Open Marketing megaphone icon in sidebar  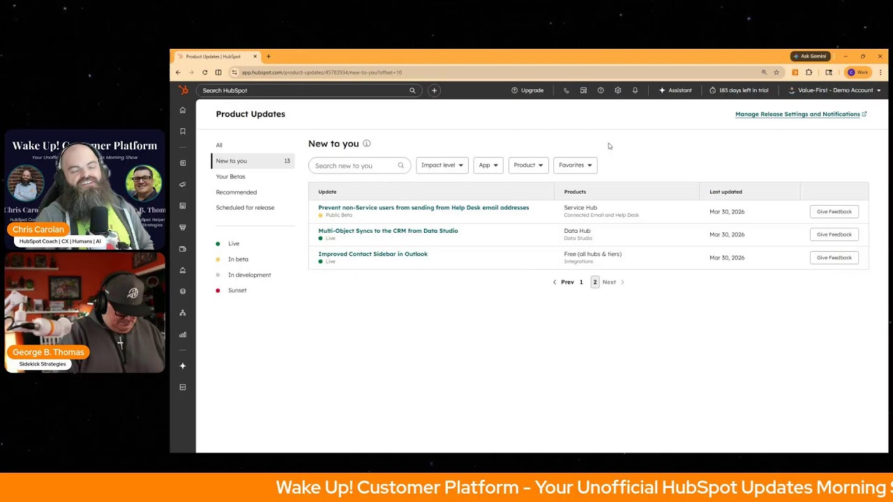coord(183,185)
